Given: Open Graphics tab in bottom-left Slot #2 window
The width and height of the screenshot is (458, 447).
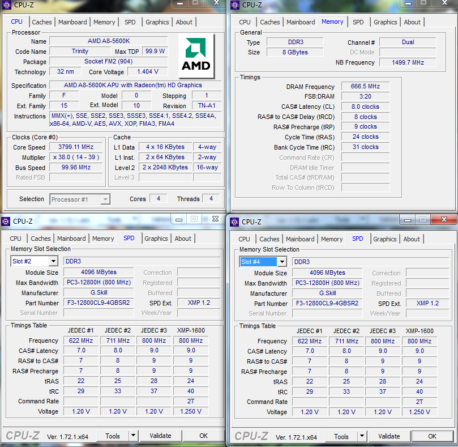Looking at the screenshot, I should point(156,239).
